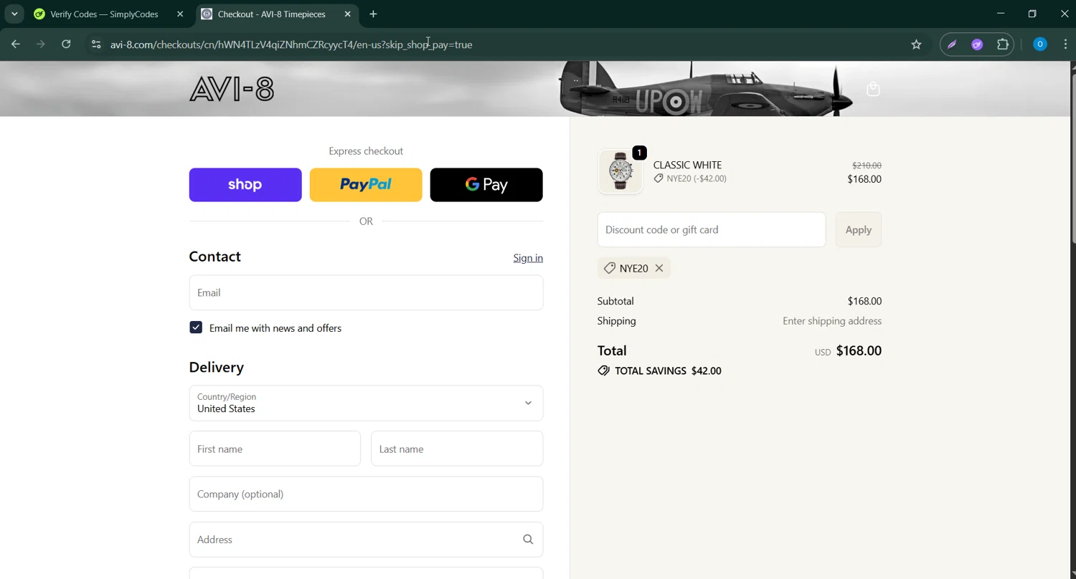The width and height of the screenshot is (1076, 579).
Task: Click the address search magnifier icon
Action: 528,540
